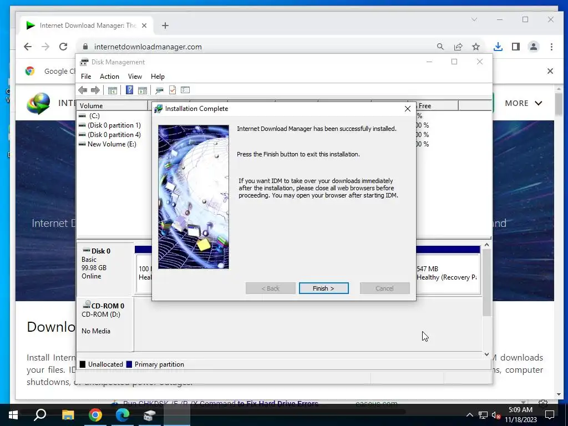
Task: Click the Unallocated black legend swatch
Action: click(x=83, y=364)
